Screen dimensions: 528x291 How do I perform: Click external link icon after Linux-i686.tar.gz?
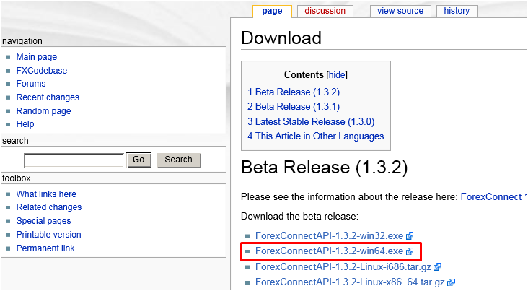click(437, 267)
